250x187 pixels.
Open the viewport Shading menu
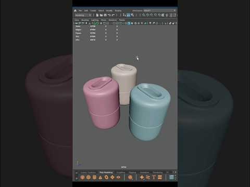pos(85,20)
